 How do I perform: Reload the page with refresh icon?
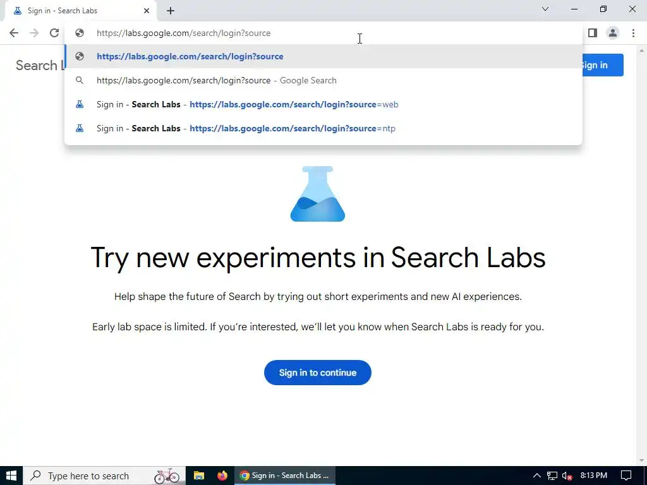pyautogui.click(x=54, y=33)
